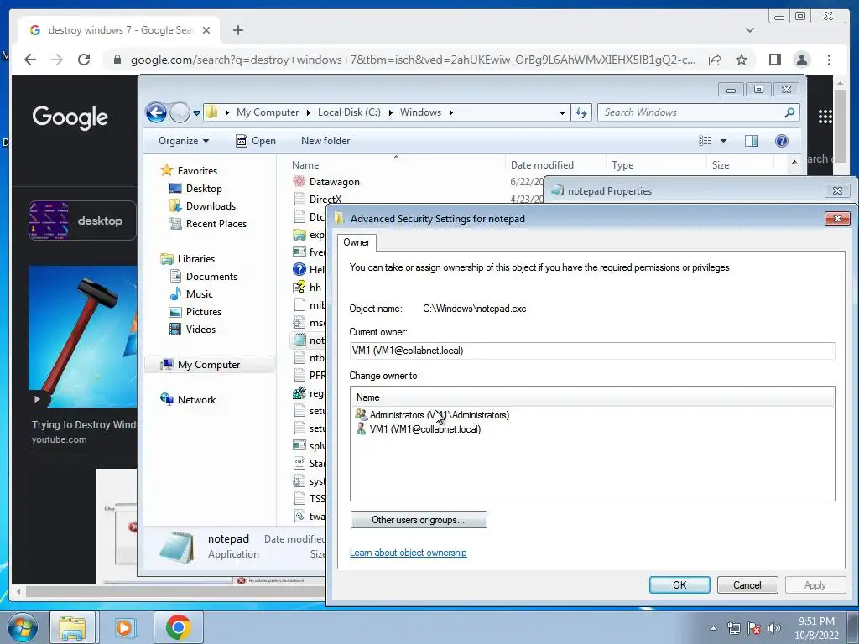Screen dimensions: 859x644
Task: Click Explorer refresh button
Action: [x=581, y=113]
